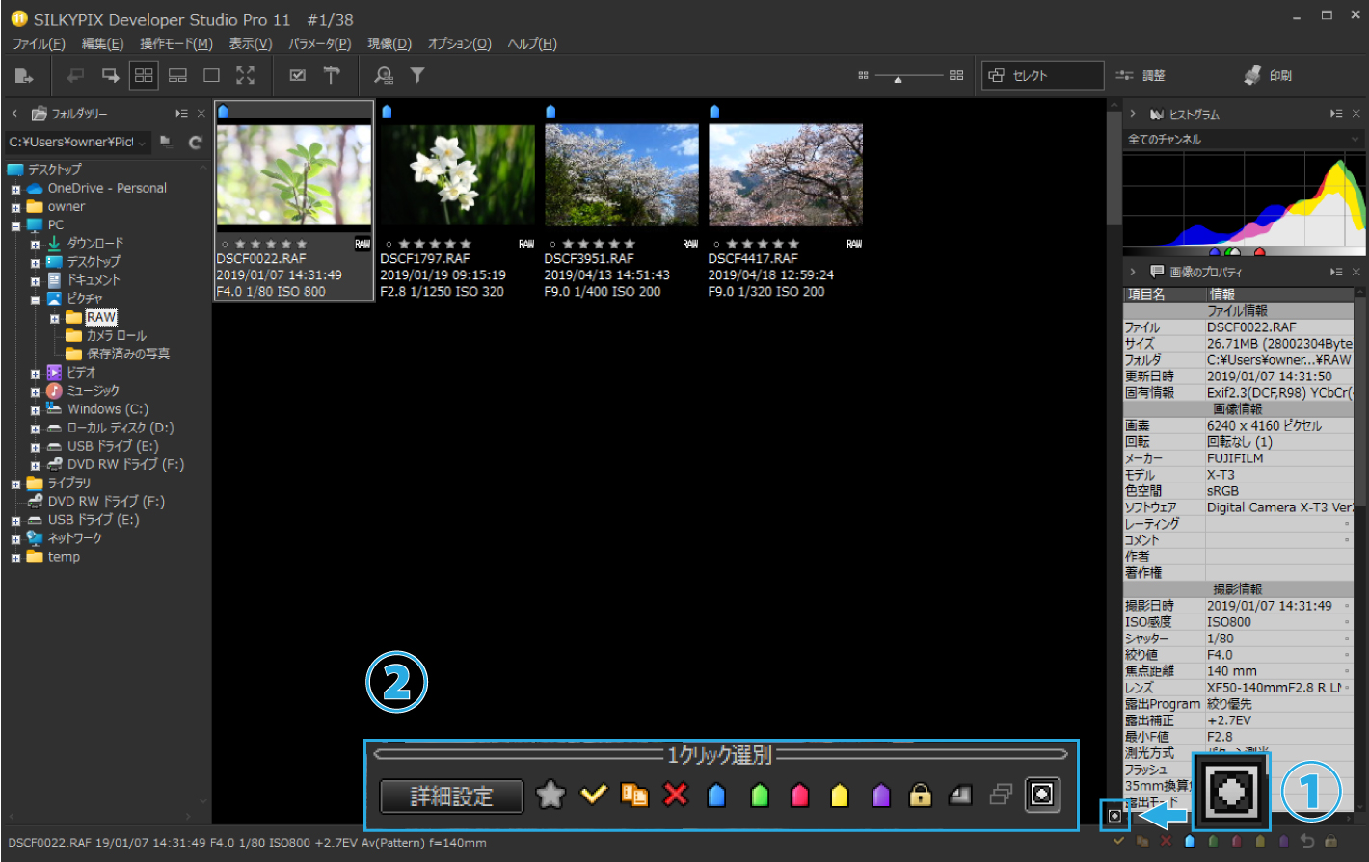Expand the ライブラリ tree node
The image size is (1369, 862).
tap(15, 483)
